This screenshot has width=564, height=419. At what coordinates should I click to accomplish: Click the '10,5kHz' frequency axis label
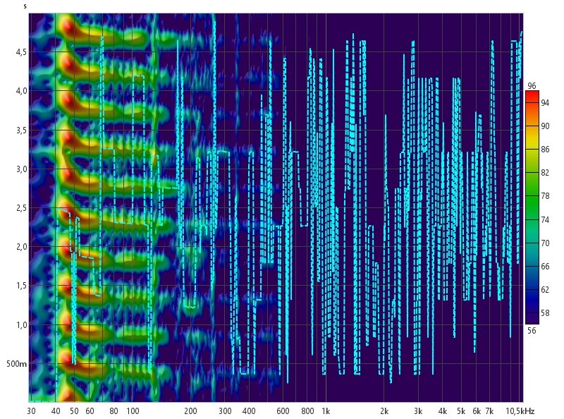pos(520,411)
